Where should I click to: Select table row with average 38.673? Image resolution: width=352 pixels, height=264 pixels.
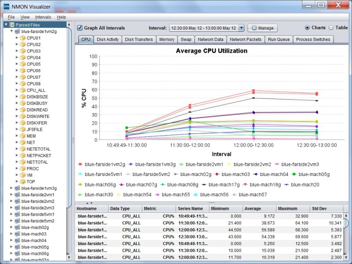click(209, 223)
